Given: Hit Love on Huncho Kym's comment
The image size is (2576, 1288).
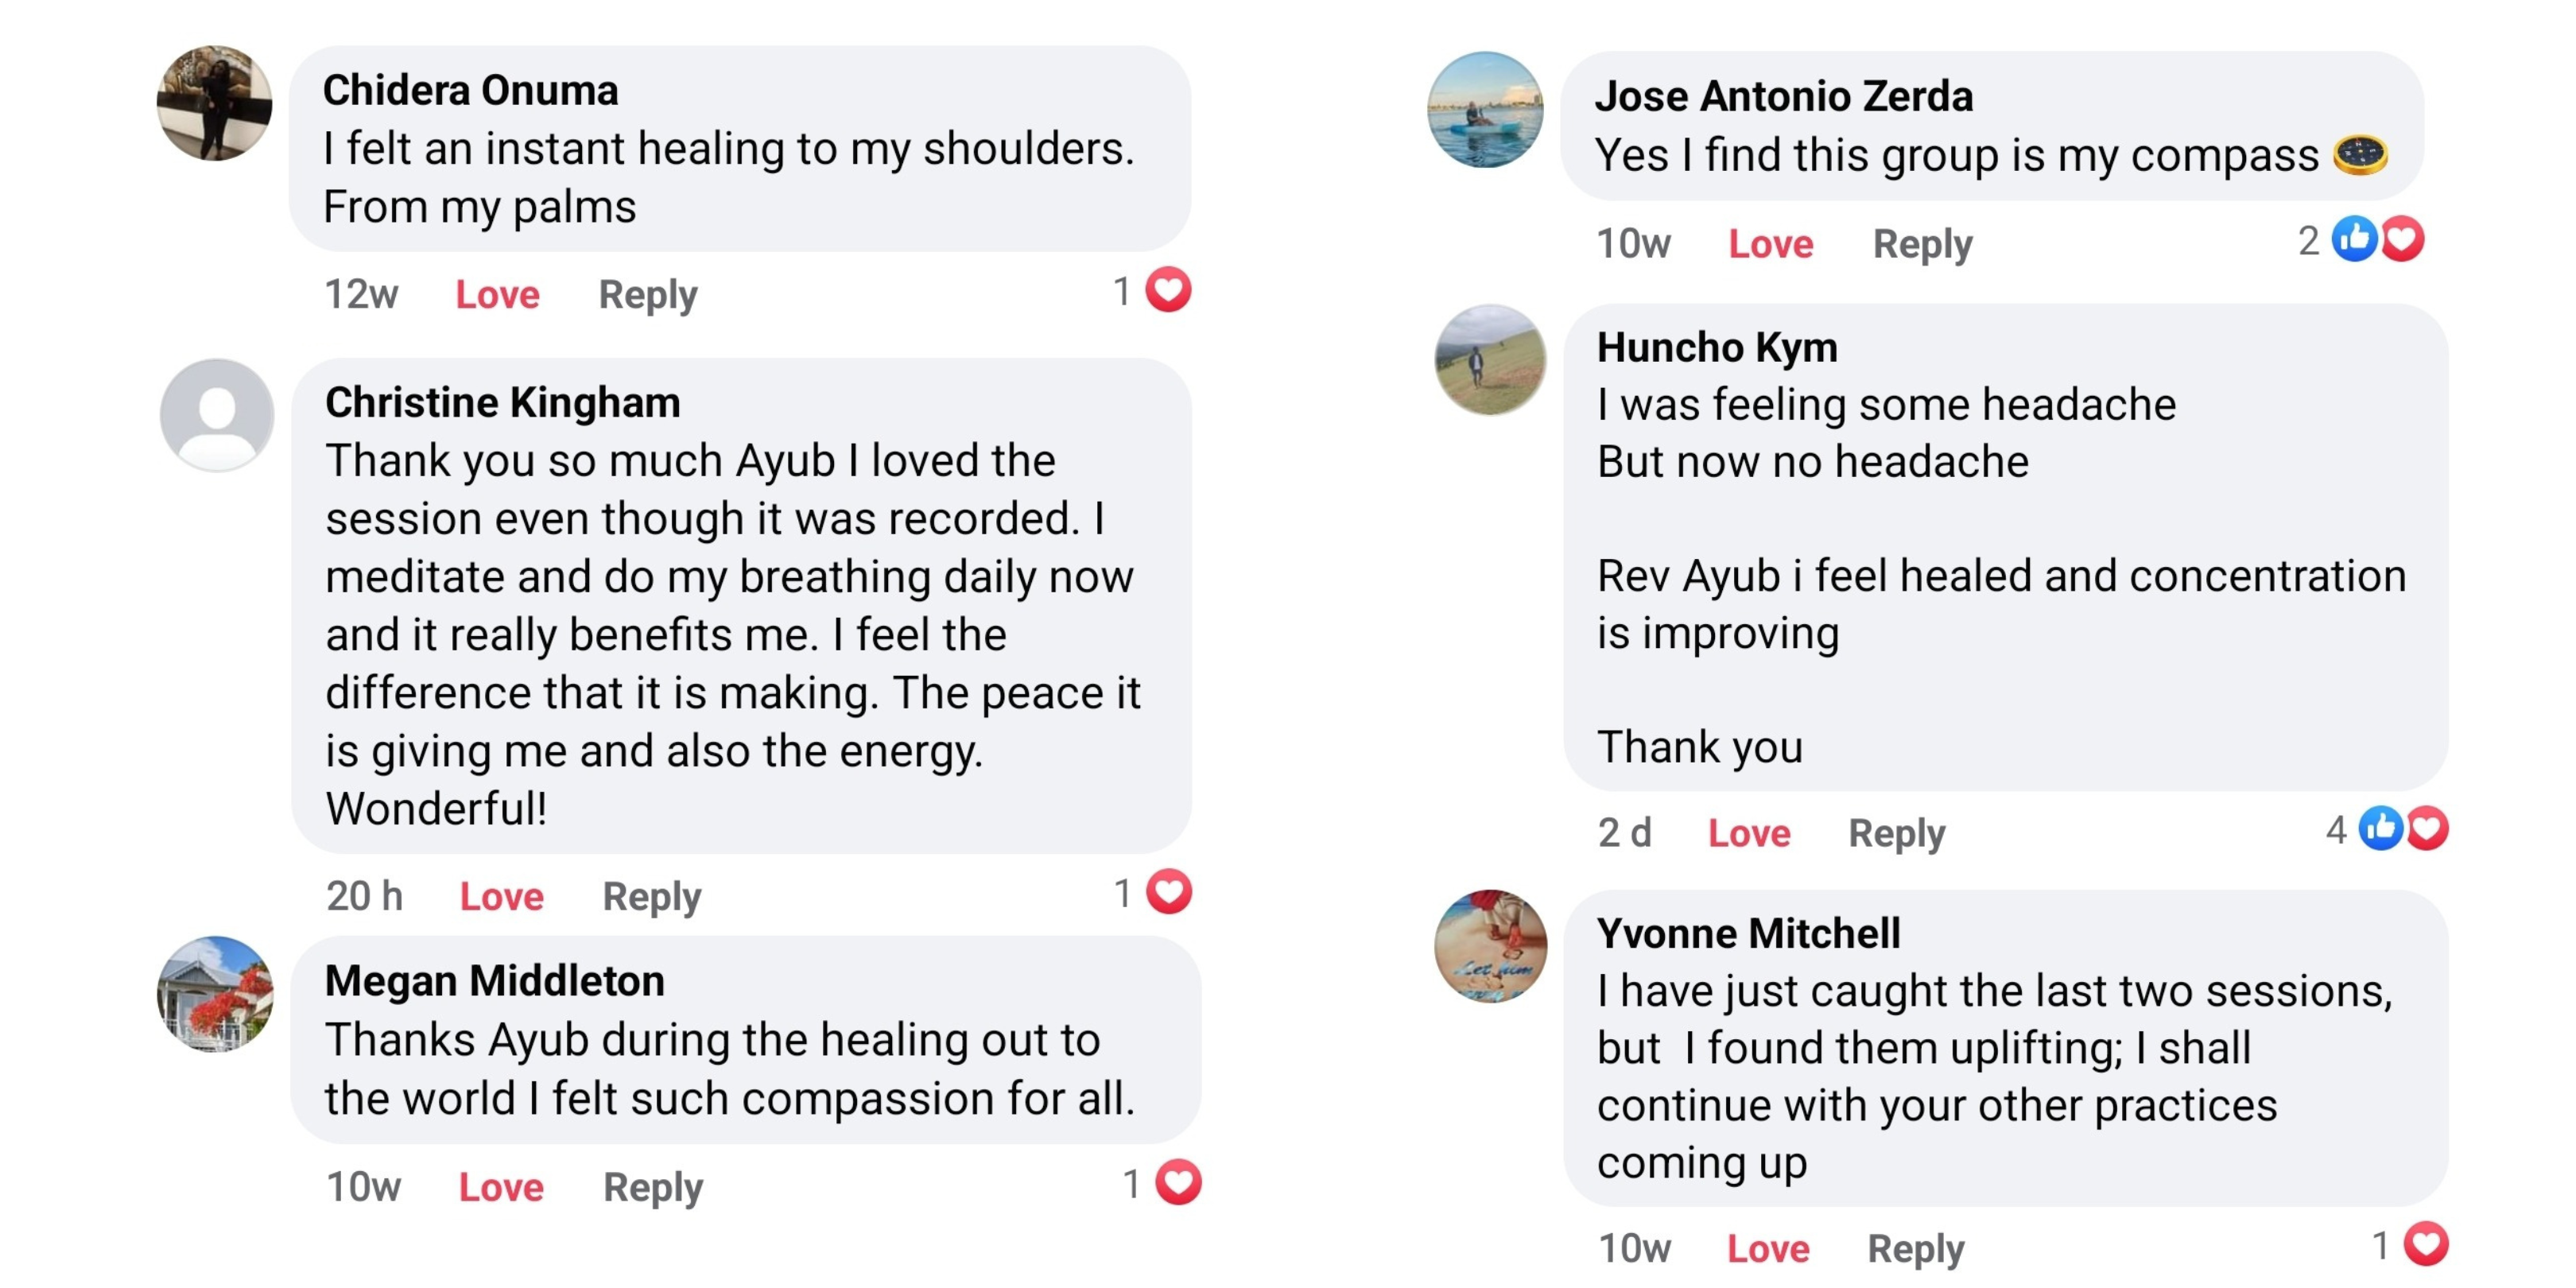Looking at the screenshot, I should 1748,833.
